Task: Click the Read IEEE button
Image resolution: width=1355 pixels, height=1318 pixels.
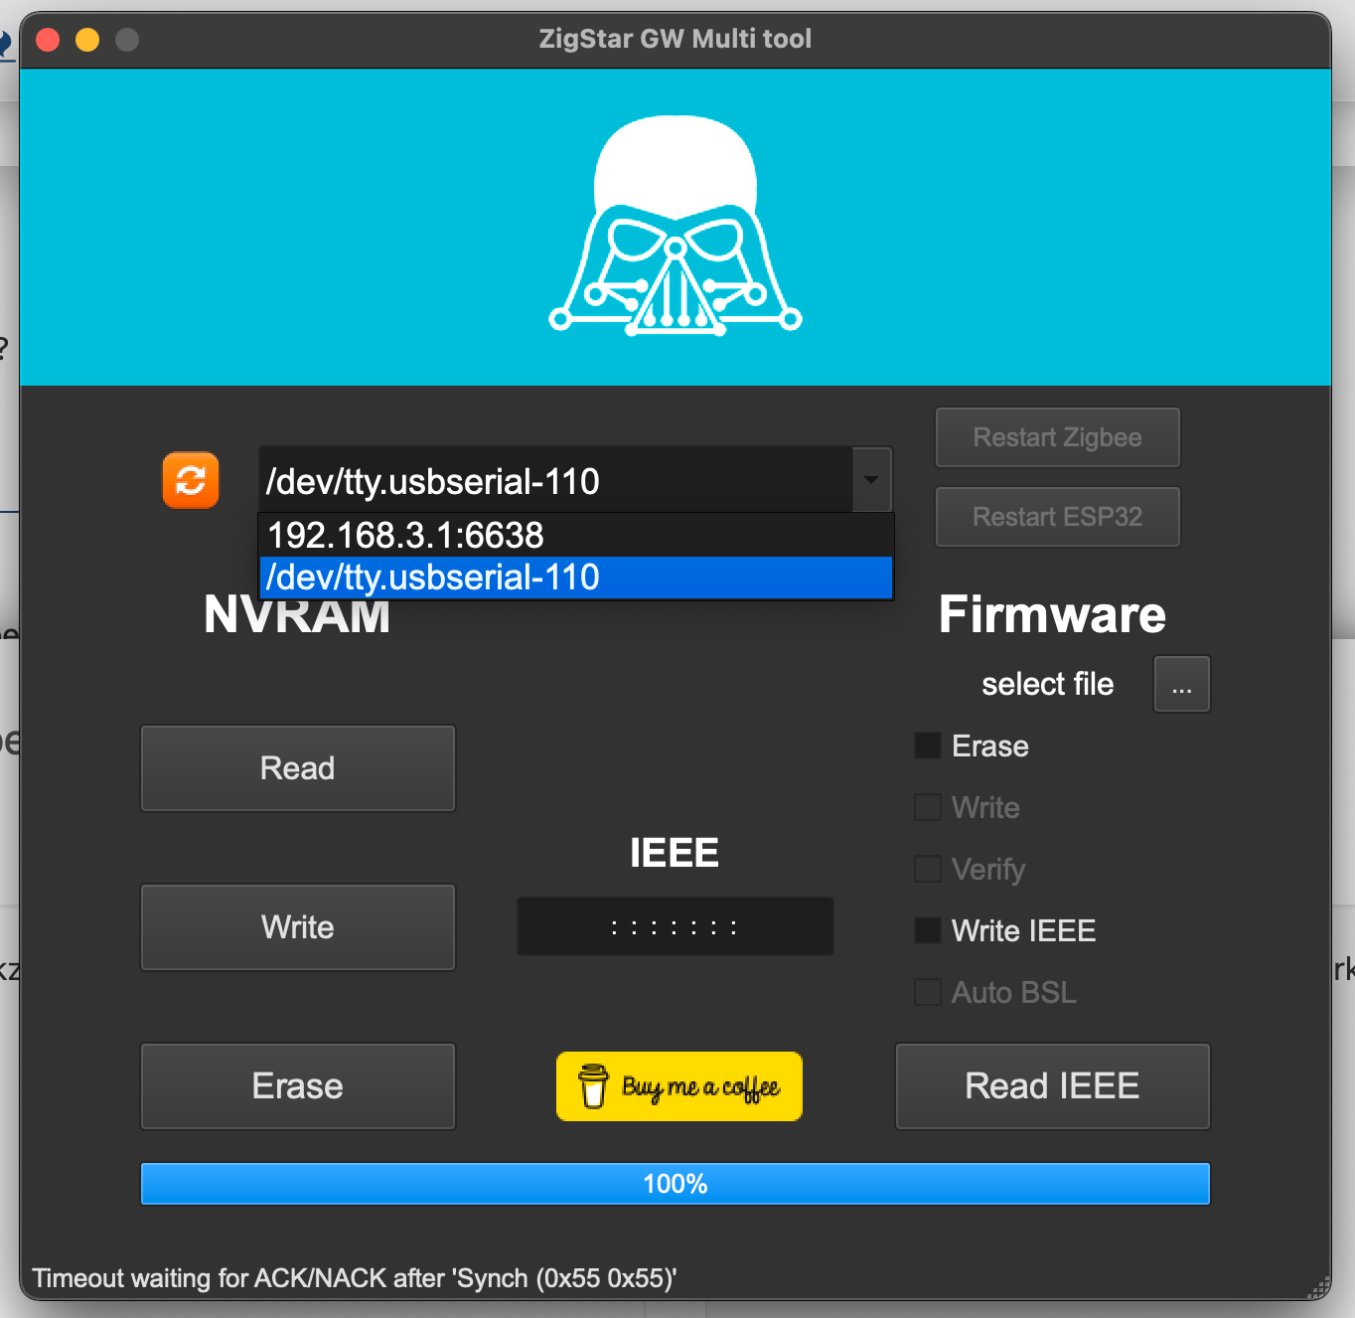Action: click(1053, 1086)
